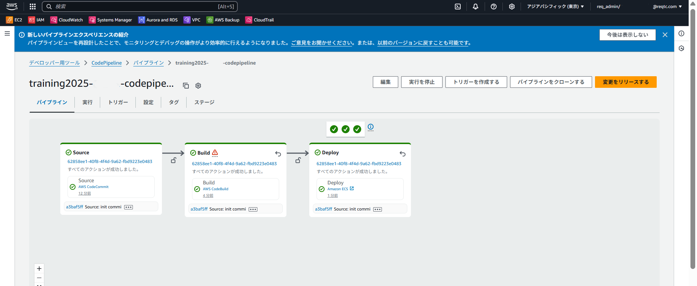697x286 pixels.
Task: Open the AWS Backup shortcut
Action: pos(223,20)
